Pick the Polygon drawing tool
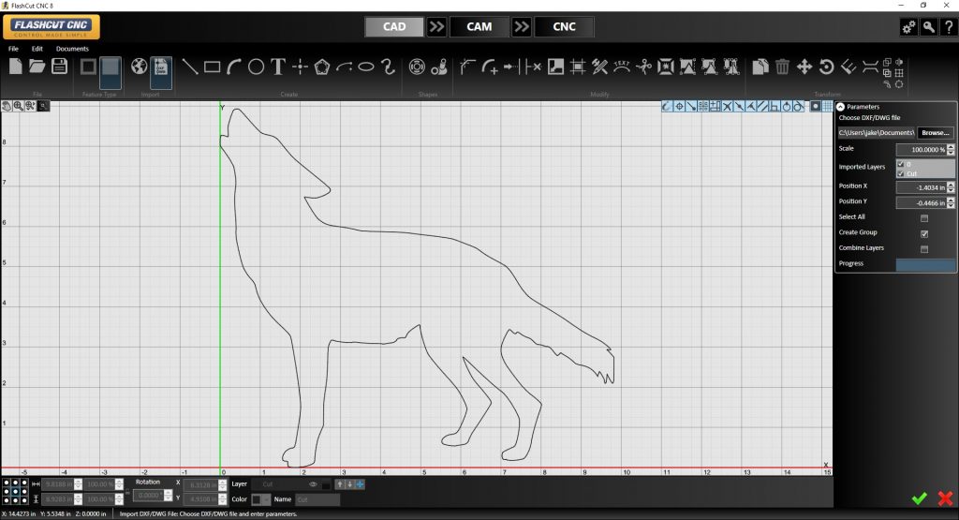Viewport: 959px width, 520px height. (x=322, y=67)
